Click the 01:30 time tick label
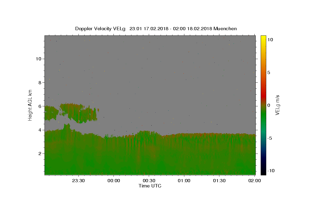This screenshot has height=210, width=316. click(219, 181)
